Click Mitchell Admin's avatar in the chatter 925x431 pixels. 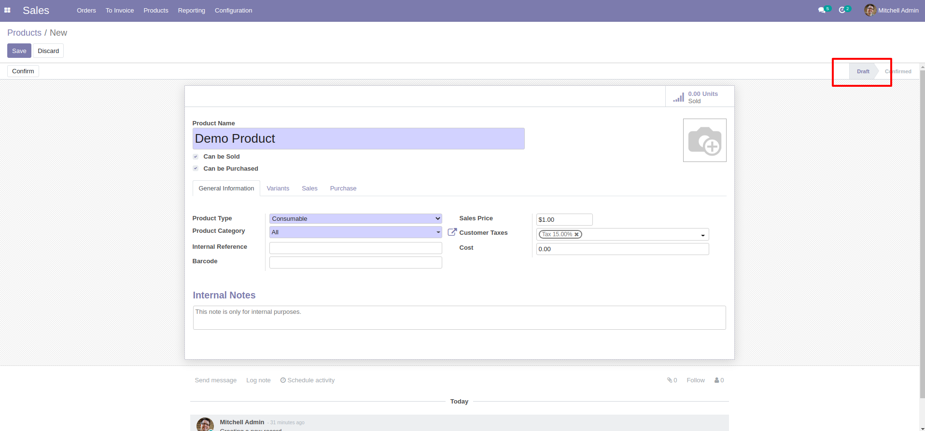tap(205, 424)
